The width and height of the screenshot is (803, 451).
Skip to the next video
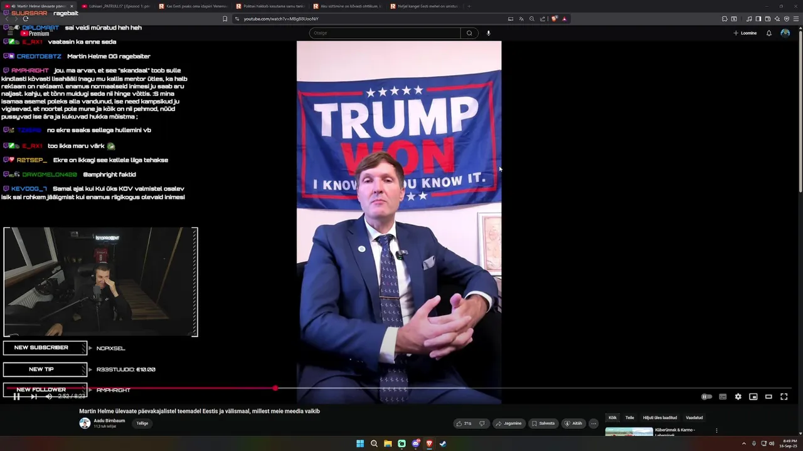33,397
